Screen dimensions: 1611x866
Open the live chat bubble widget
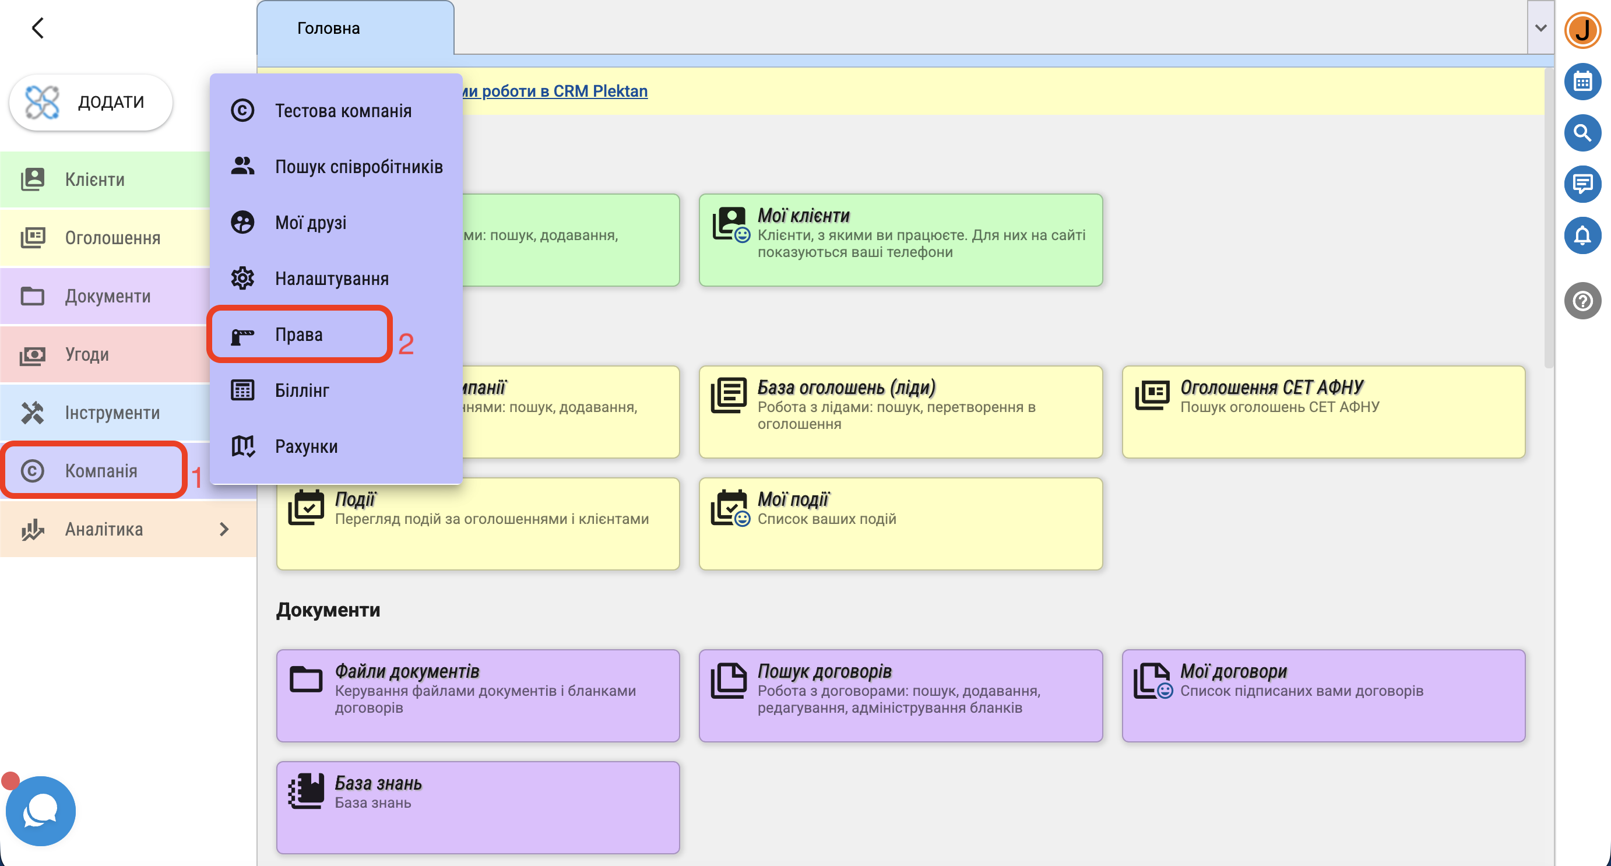click(x=41, y=811)
